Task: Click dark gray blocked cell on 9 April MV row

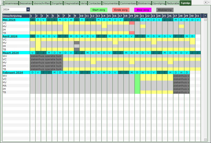Action: pyautogui.click(x=77, y=43)
